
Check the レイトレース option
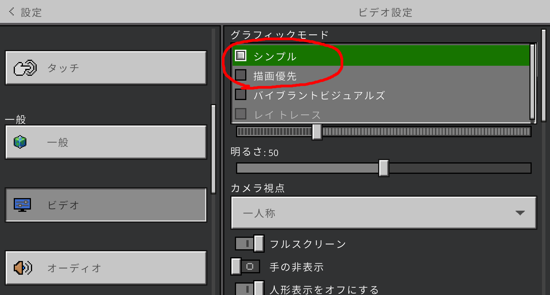pos(241,114)
